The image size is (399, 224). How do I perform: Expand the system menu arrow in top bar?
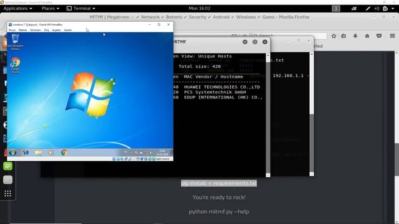[x=393, y=9]
